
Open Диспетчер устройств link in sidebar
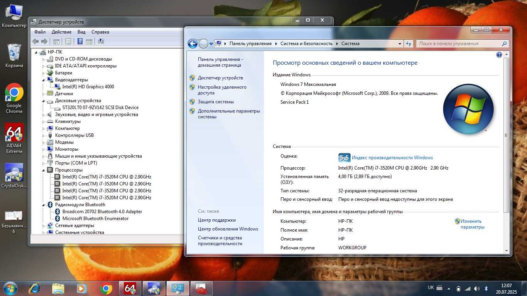tap(220, 78)
